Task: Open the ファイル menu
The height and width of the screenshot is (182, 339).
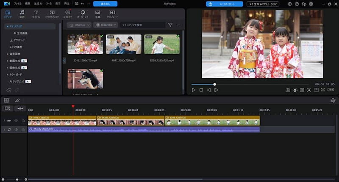Action: point(18,4)
